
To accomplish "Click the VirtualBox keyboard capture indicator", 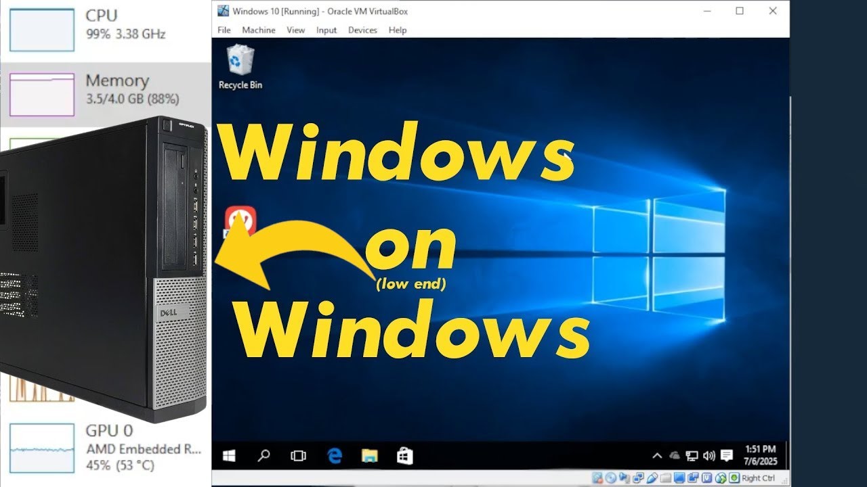I will 734,478.
